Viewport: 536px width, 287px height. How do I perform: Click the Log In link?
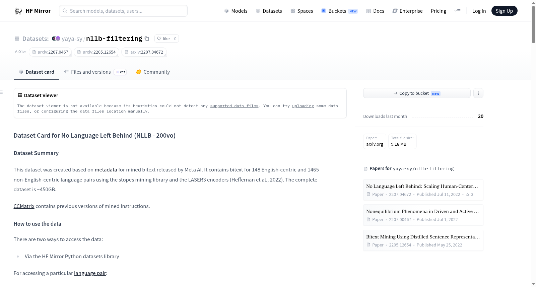pyautogui.click(x=479, y=11)
